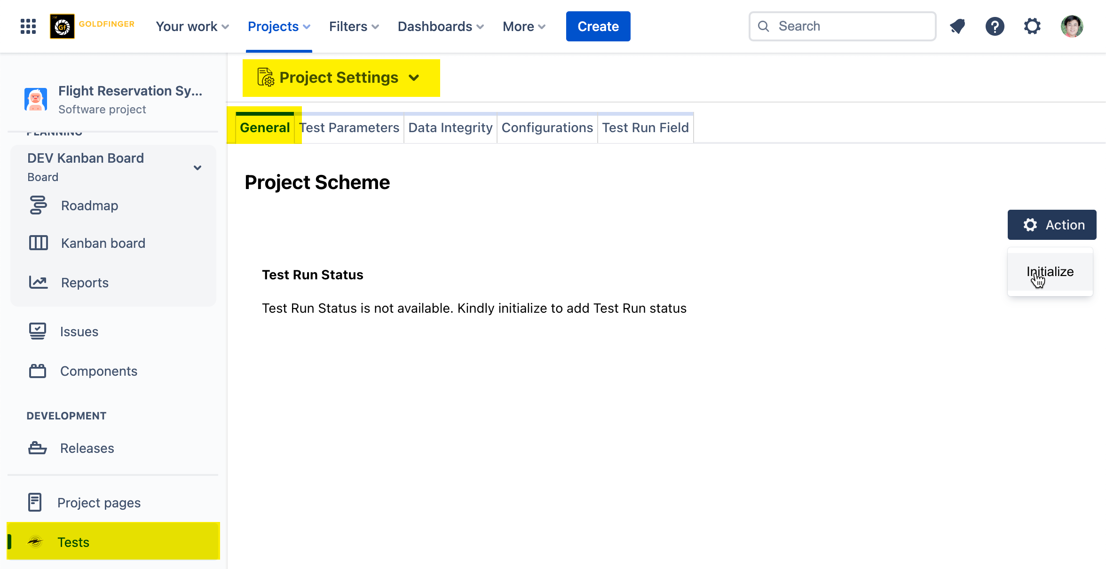Click into the Search field

tap(842, 26)
